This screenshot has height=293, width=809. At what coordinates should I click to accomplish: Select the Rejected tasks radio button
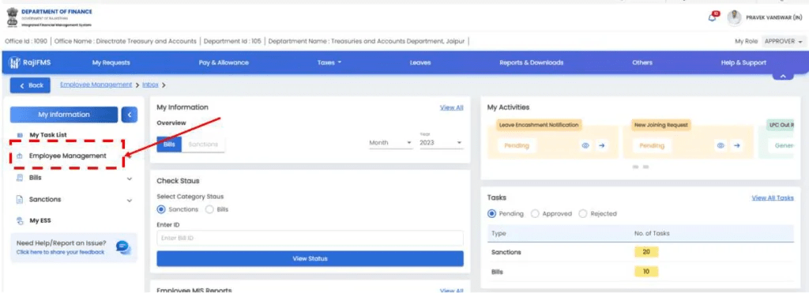coord(583,213)
